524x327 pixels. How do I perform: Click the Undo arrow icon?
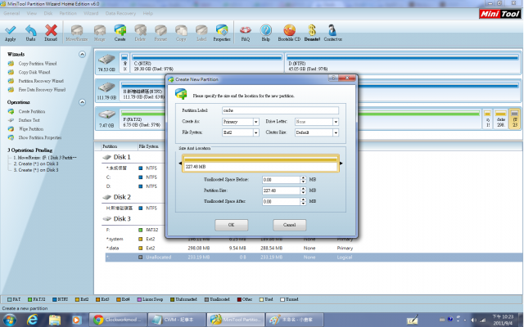point(31,30)
